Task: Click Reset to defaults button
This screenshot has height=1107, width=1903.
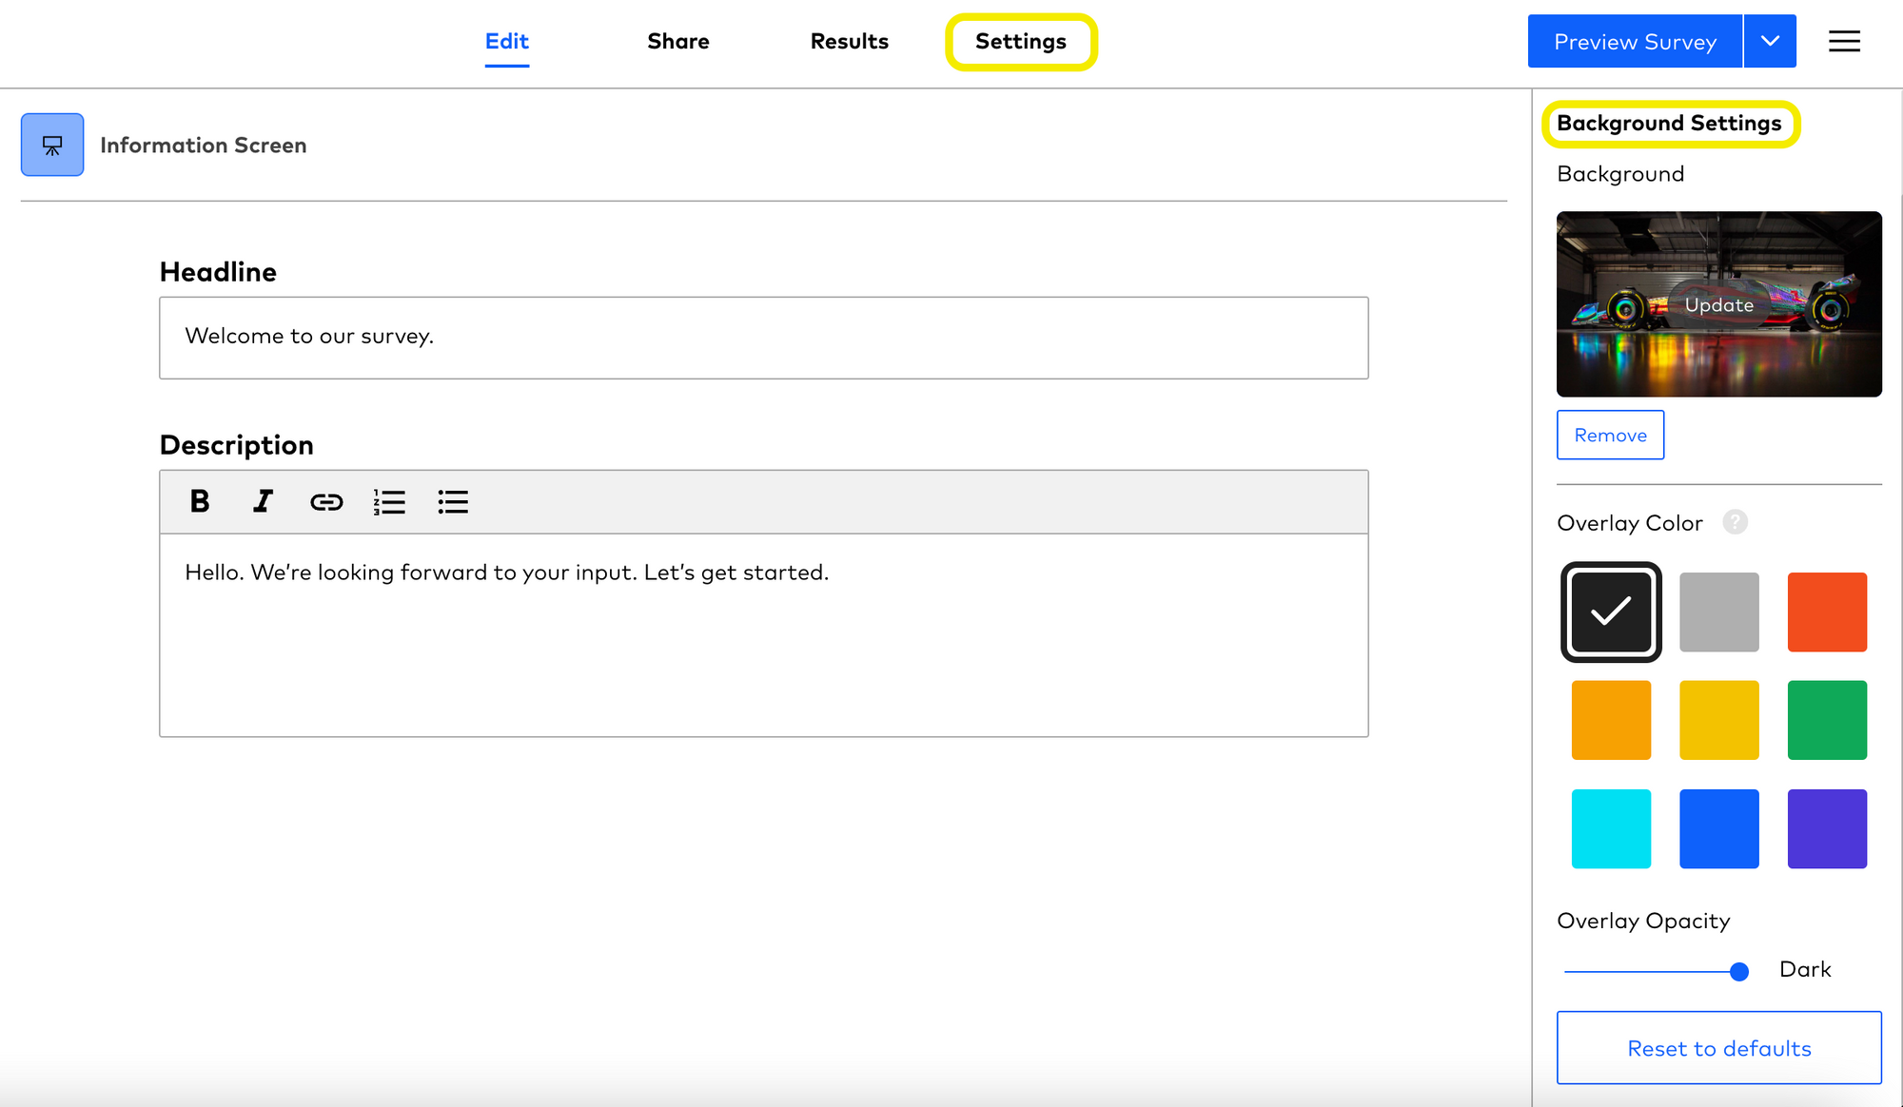Action: pyautogui.click(x=1718, y=1046)
